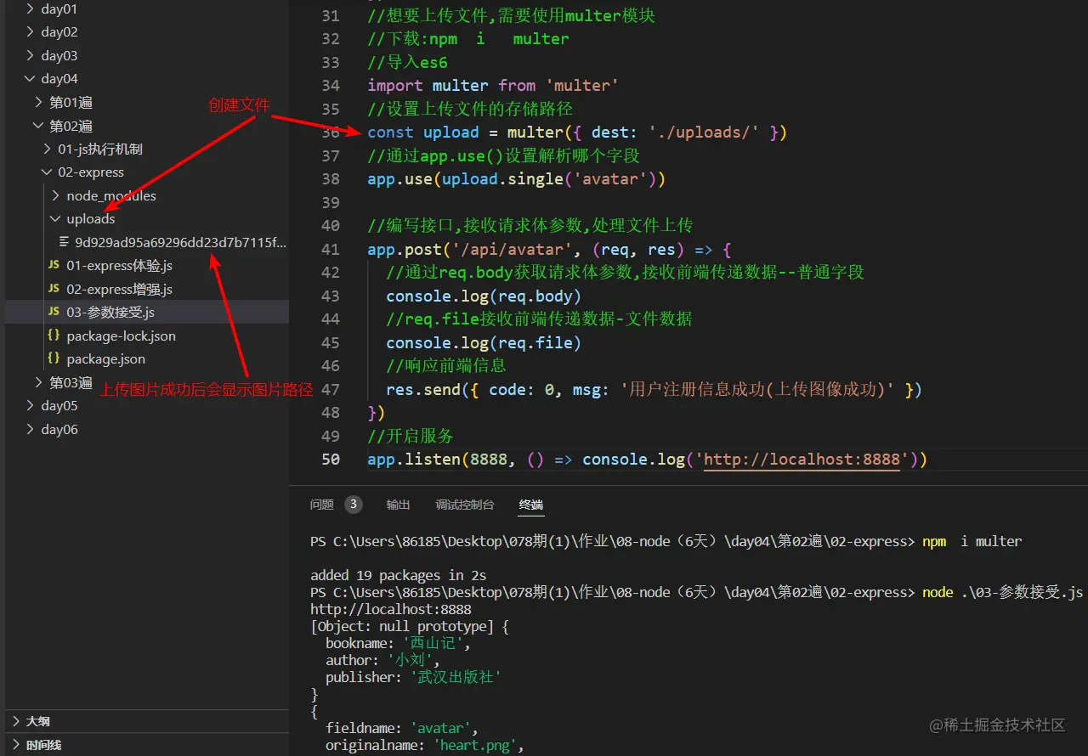Click terminal line publisher: '武汉出版社'
Viewport: 1088px width, 756px height.
point(413,677)
